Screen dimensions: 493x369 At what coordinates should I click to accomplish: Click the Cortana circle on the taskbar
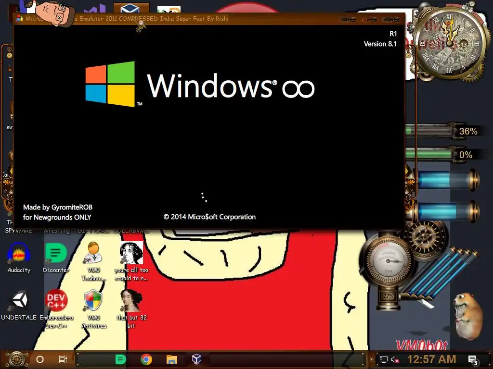[x=40, y=359]
